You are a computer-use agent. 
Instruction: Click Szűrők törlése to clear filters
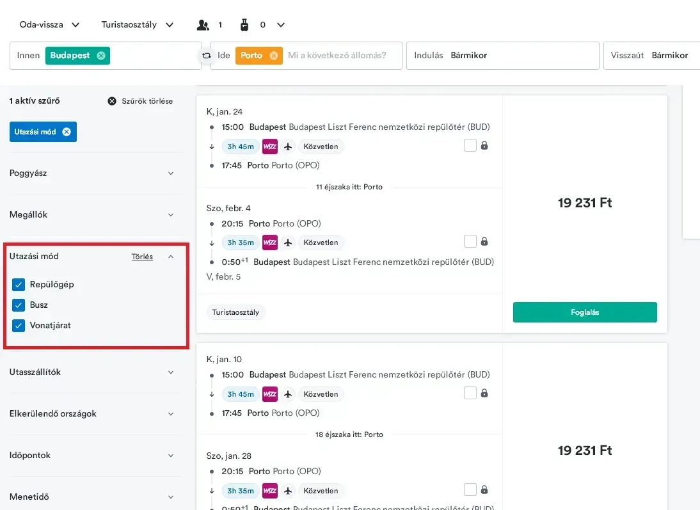(x=147, y=101)
